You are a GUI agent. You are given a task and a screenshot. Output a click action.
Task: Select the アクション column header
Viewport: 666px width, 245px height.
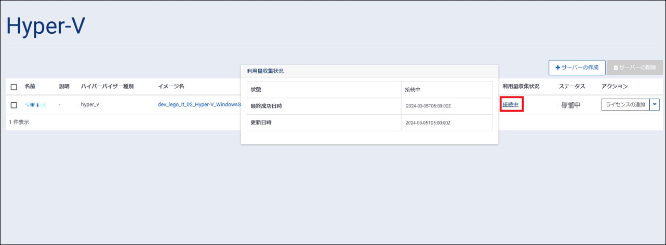[615, 86]
